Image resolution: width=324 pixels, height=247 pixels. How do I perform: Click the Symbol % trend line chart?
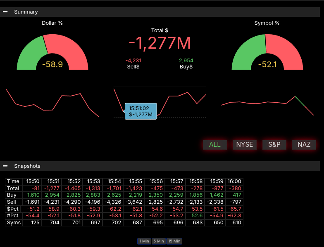pos(267,106)
